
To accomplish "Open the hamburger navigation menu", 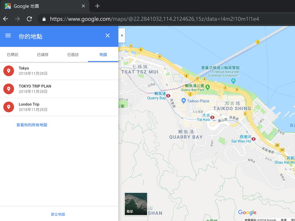I will 8,35.
